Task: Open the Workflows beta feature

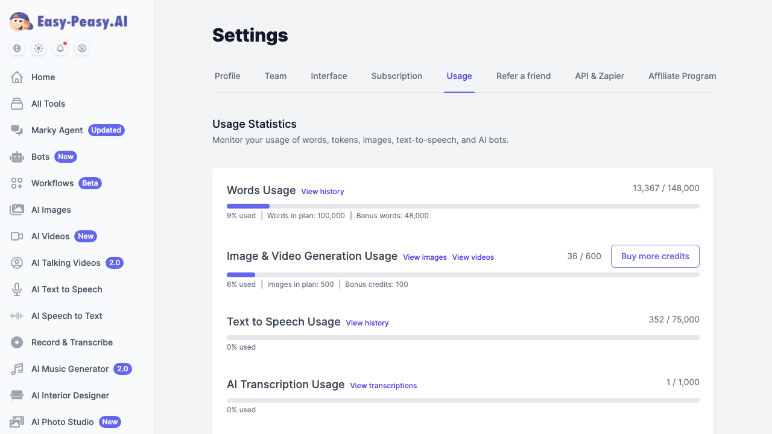Action: pyautogui.click(x=52, y=183)
